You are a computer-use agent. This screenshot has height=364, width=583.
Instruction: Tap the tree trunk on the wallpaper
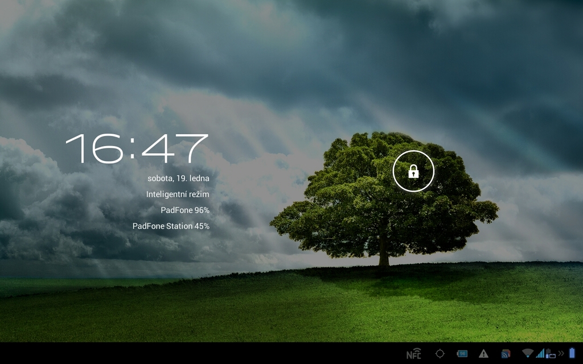pyautogui.click(x=384, y=255)
